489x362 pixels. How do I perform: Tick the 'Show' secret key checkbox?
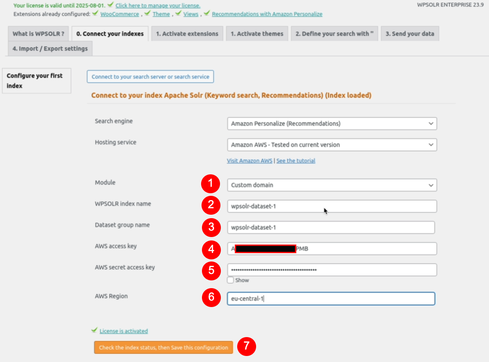[230, 280]
